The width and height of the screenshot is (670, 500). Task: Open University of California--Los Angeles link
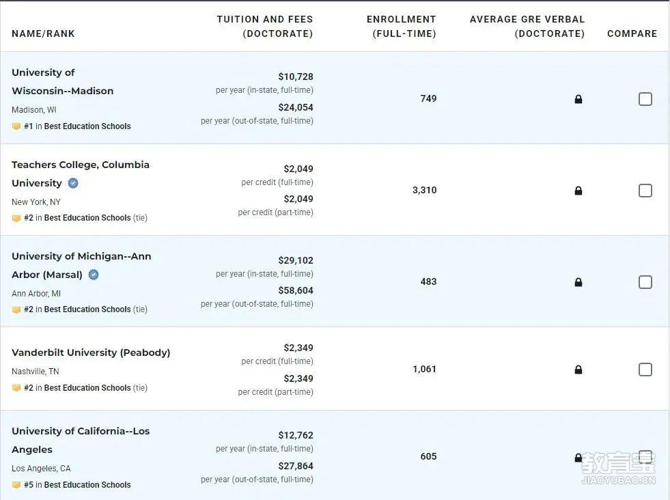point(81,440)
